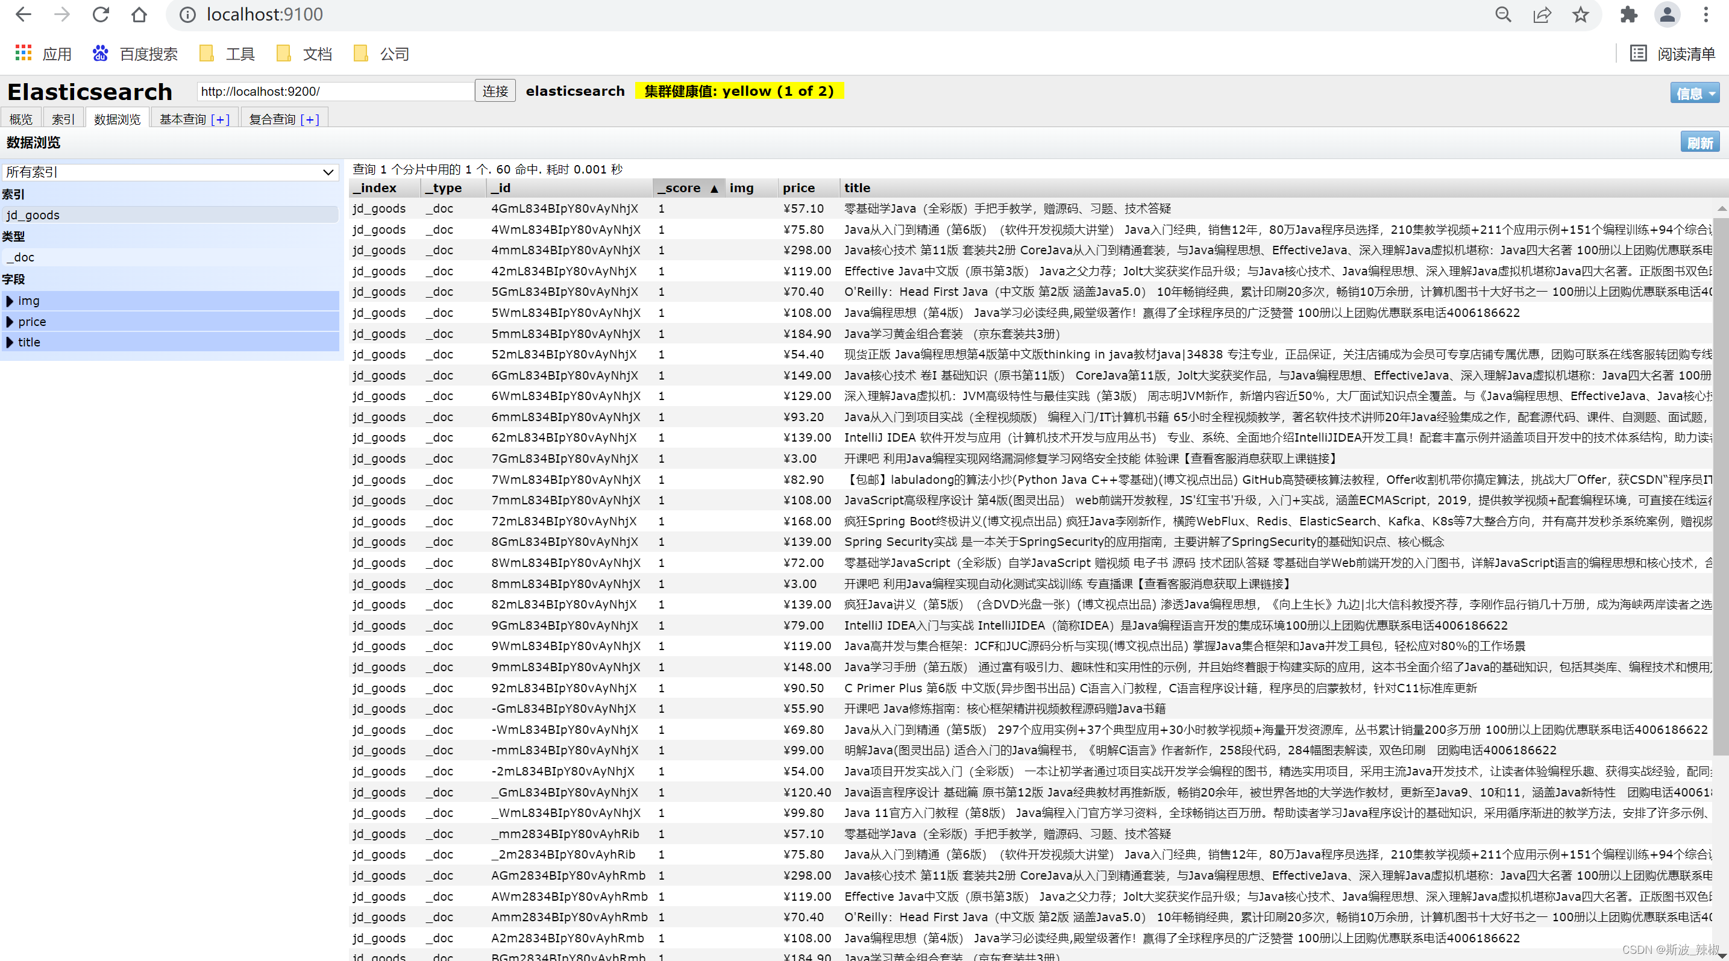Click the 连接 connect button
The width and height of the screenshot is (1729, 961).
pos(495,91)
